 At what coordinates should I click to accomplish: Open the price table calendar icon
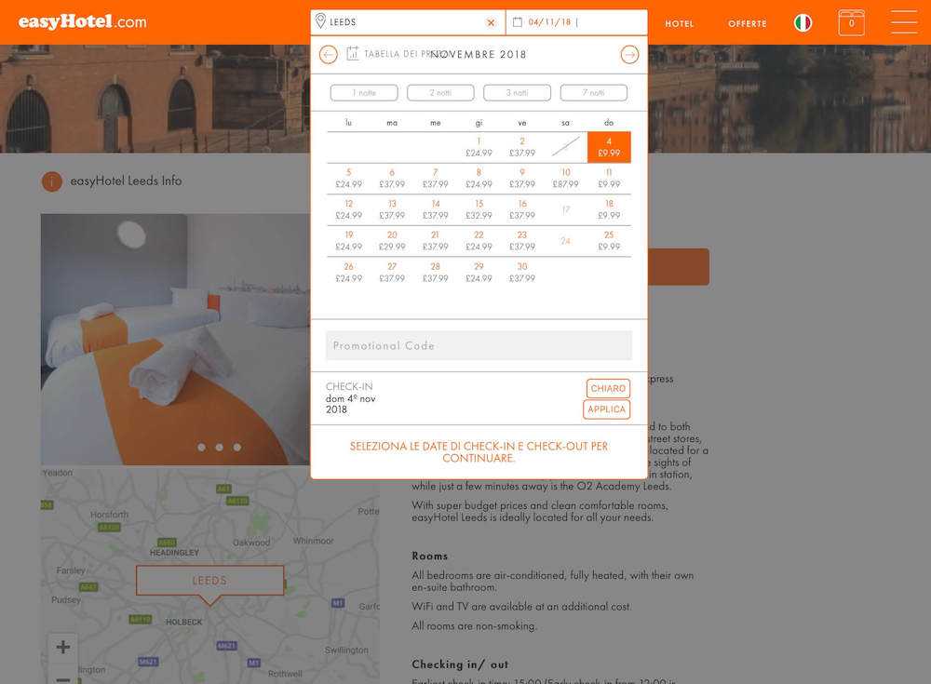(353, 54)
